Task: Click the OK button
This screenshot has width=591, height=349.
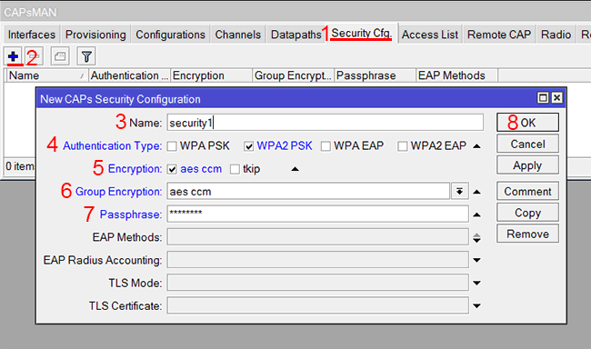Action: [527, 123]
